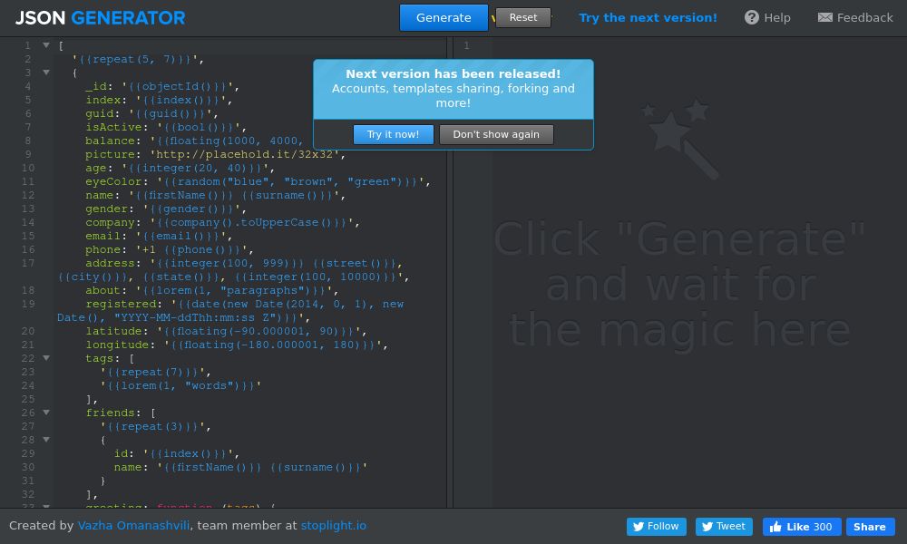Collapse the friends array at line 26
The height and width of the screenshot is (544, 907).
[x=46, y=412]
